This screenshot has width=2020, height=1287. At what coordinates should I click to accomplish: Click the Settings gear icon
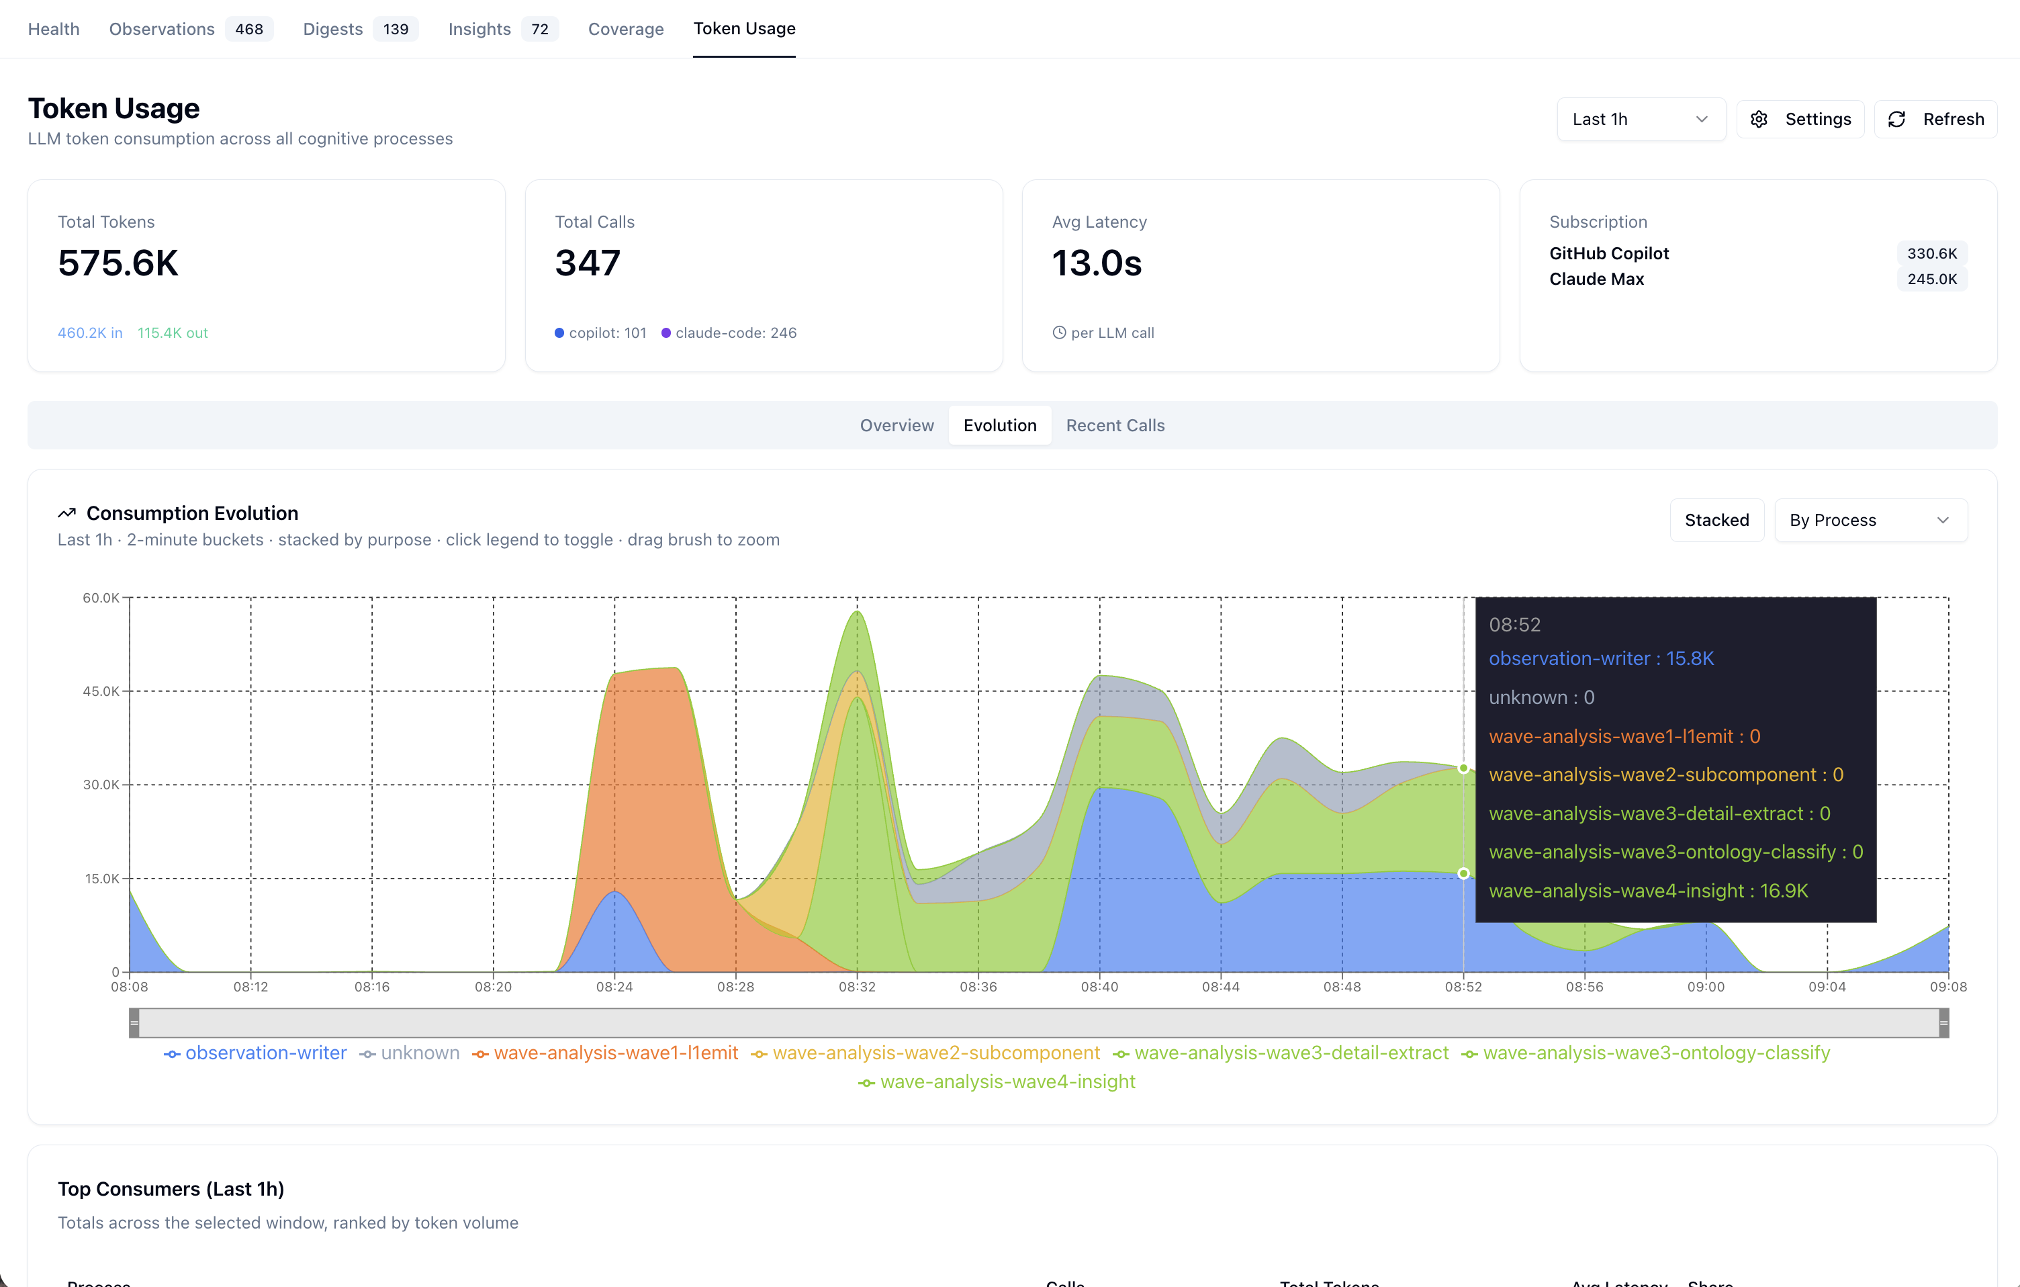coord(1759,119)
